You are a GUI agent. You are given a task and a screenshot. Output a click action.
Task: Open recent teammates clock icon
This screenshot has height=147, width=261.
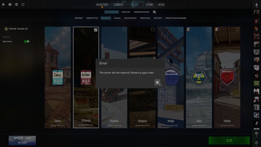click(x=256, y=143)
